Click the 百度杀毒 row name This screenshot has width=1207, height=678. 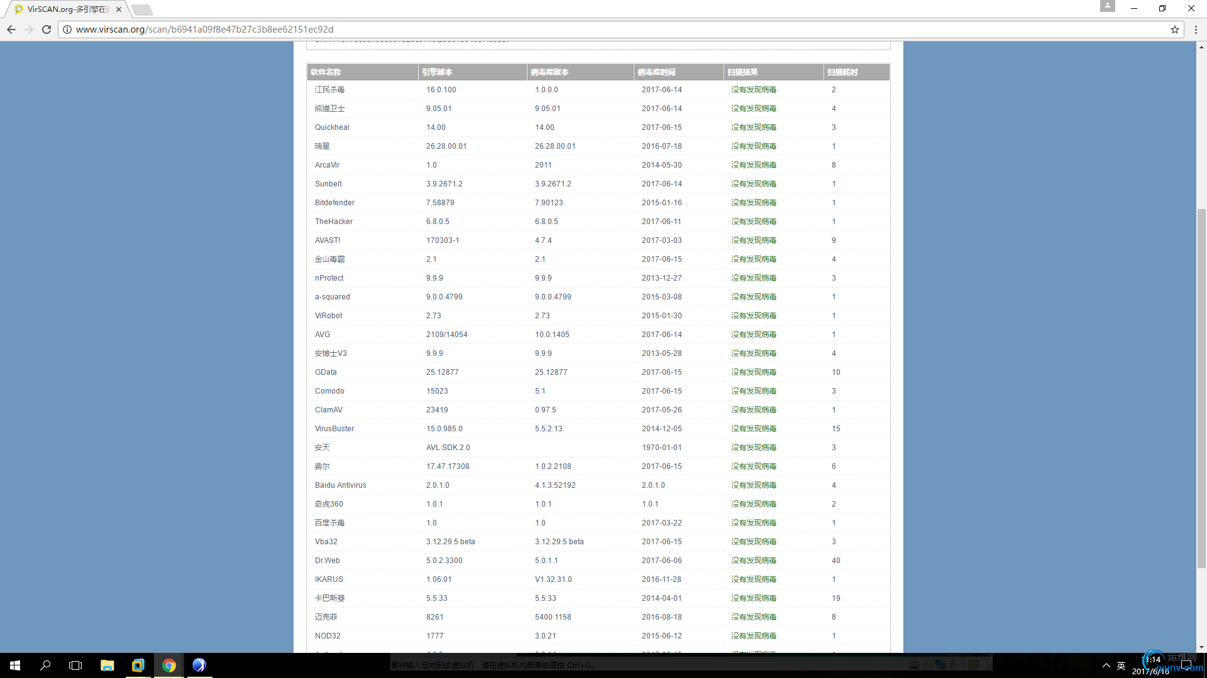[329, 523]
